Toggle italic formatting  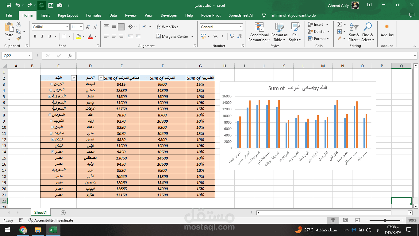click(x=42, y=36)
